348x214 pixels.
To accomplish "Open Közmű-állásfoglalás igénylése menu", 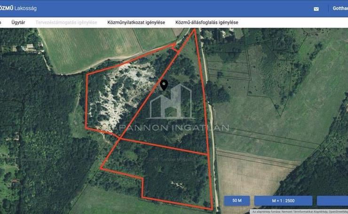I will 206,23.
